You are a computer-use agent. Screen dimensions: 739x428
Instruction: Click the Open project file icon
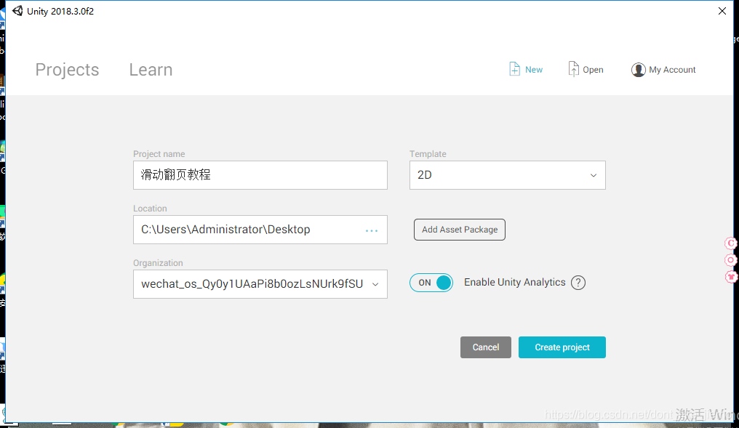(x=573, y=69)
